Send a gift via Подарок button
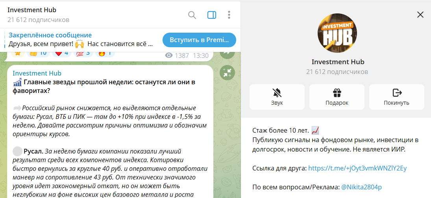 click(337, 97)
